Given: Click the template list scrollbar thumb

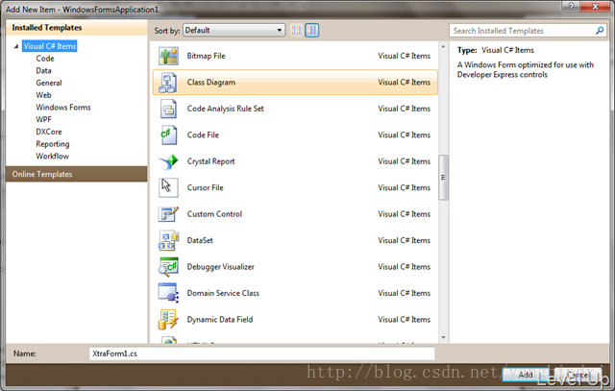Looking at the screenshot, I should tap(443, 178).
